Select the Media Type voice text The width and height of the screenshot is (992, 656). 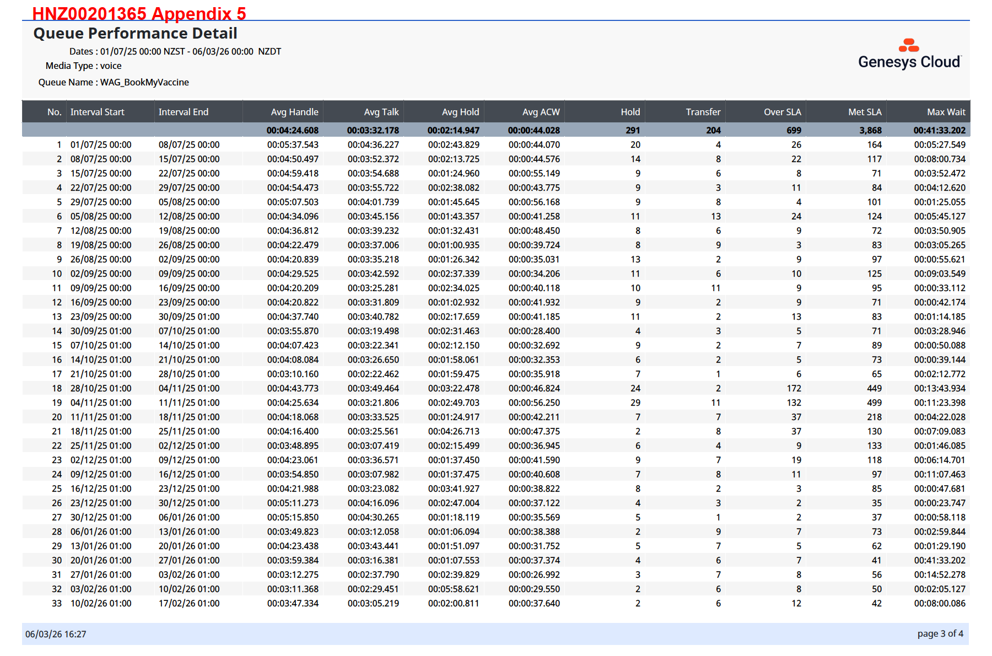click(x=110, y=66)
